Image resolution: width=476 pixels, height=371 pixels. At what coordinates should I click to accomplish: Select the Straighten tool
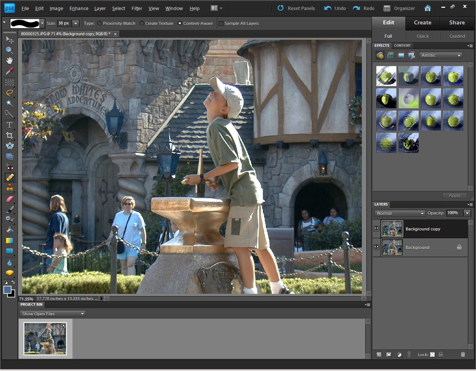point(9,156)
